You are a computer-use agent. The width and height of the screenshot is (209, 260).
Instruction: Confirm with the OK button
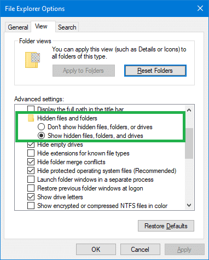(x=96, y=250)
